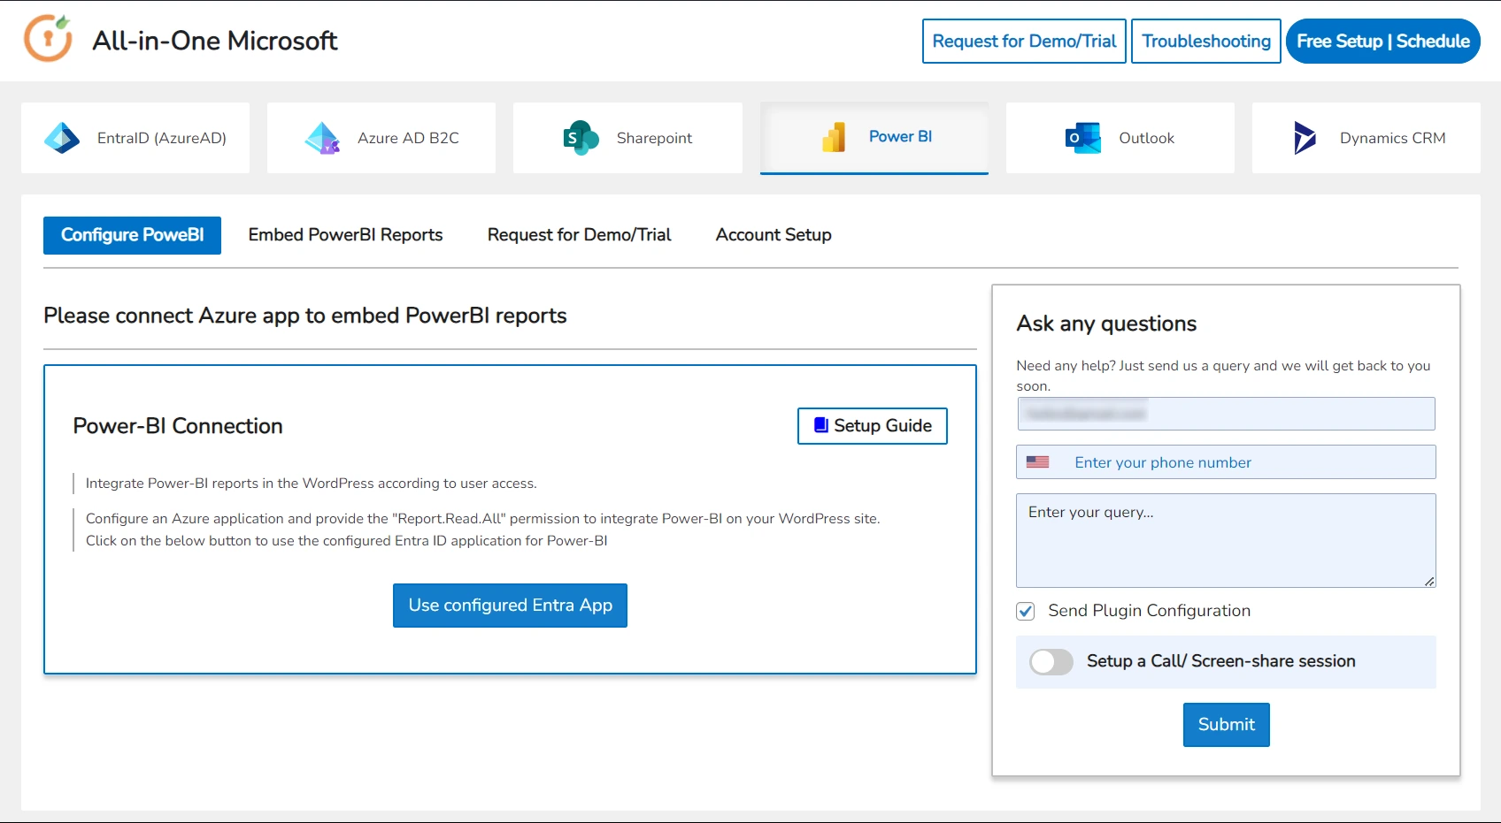Click the phone number input field
This screenshot has width=1501, height=823.
point(1226,462)
